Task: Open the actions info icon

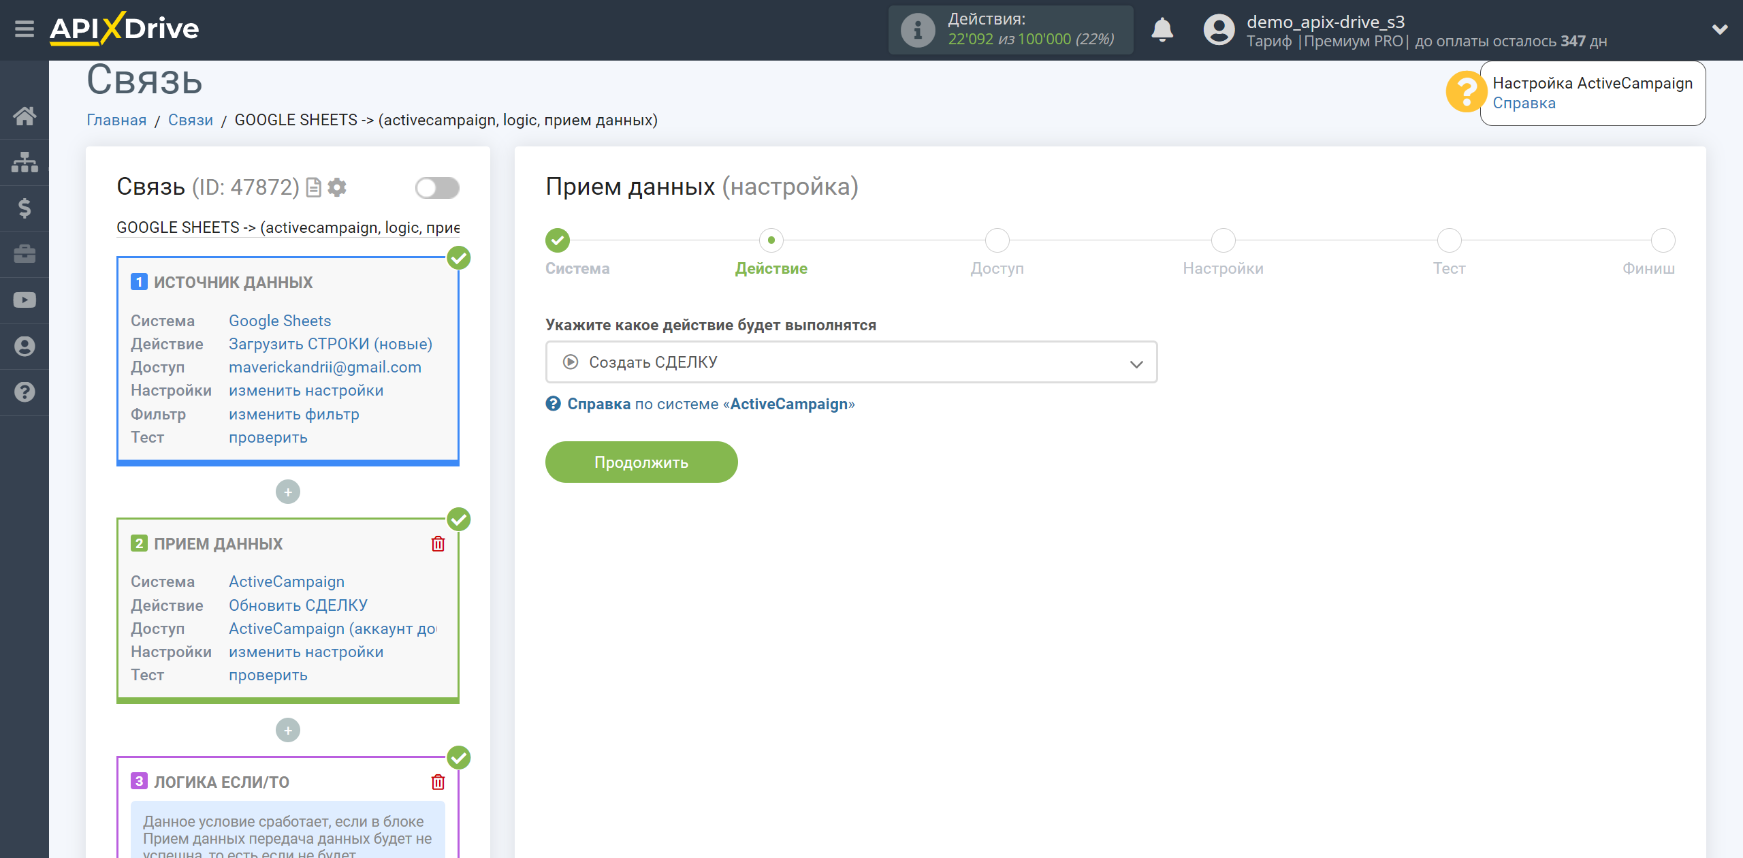Action: click(917, 30)
